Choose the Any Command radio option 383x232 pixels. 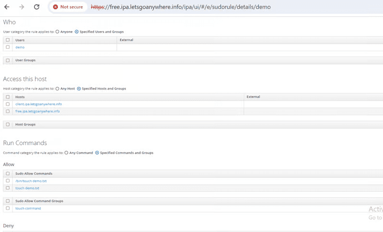pos(67,153)
